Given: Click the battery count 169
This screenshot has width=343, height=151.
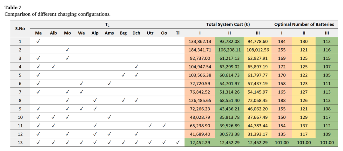Looking at the screenshot, I should coord(282,58).
